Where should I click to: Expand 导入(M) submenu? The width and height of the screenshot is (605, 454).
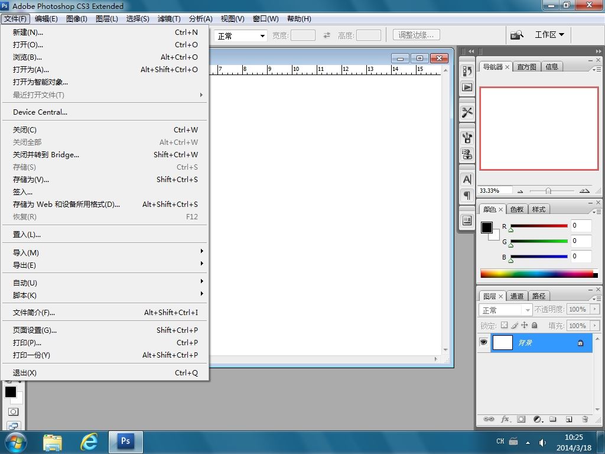(x=105, y=252)
